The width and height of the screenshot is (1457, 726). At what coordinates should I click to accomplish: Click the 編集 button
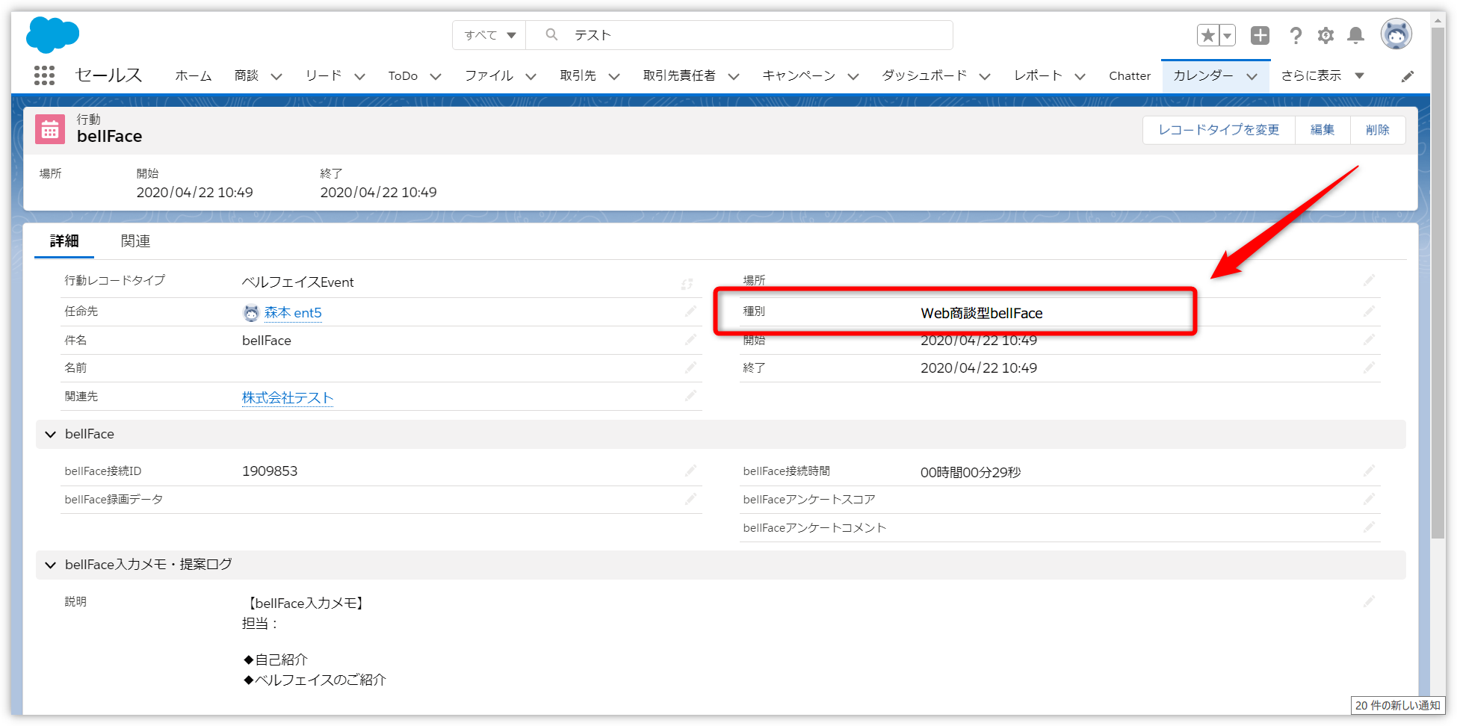1322,130
